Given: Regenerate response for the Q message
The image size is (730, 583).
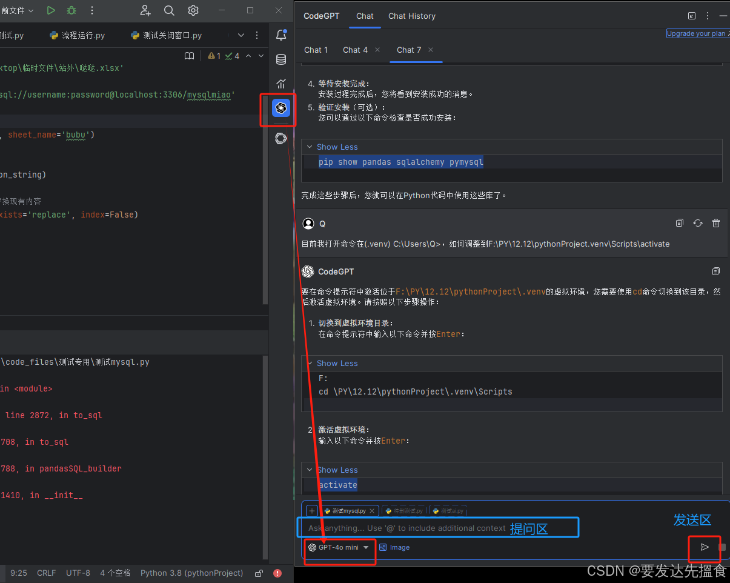Looking at the screenshot, I should (698, 223).
